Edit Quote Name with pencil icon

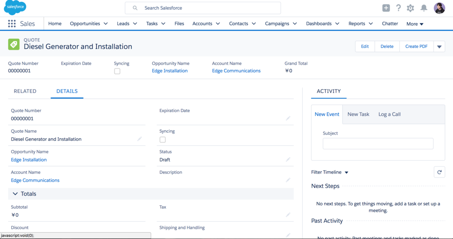(139, 139)
